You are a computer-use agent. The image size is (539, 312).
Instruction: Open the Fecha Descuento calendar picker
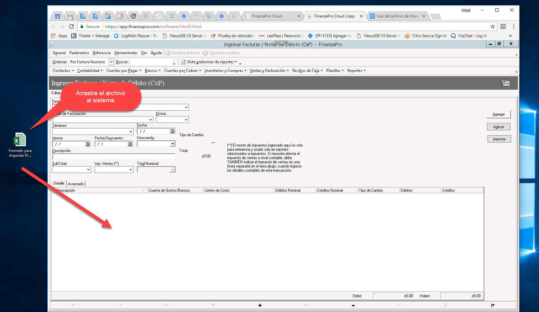tap(130, 144)
